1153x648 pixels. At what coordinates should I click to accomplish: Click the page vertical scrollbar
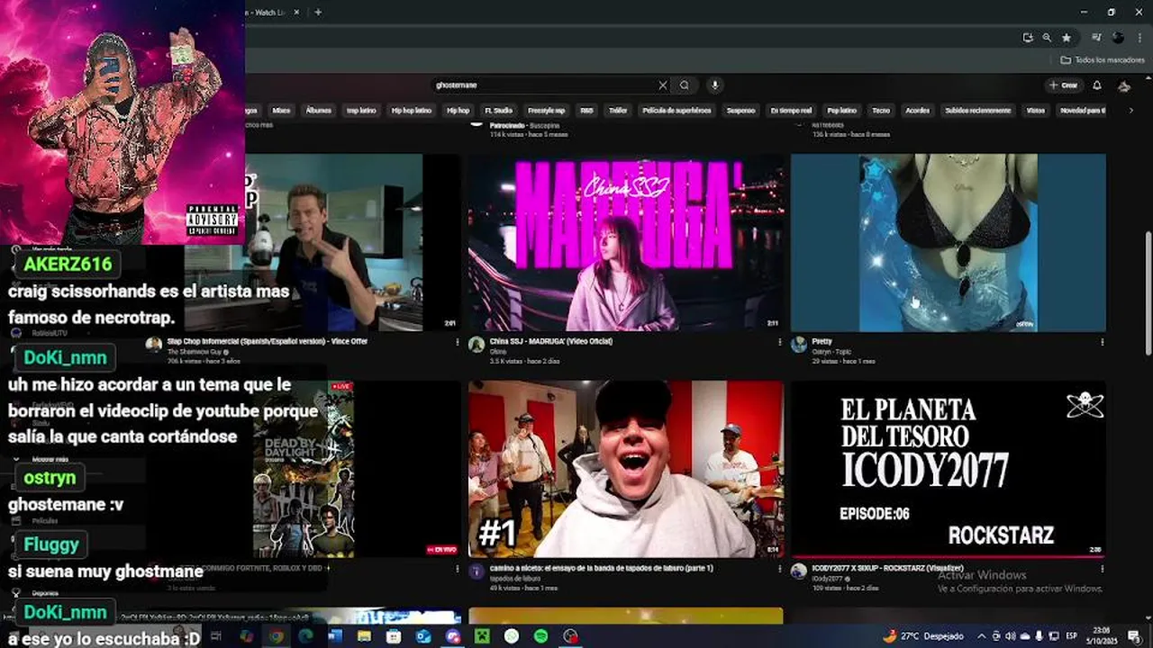1148,294
